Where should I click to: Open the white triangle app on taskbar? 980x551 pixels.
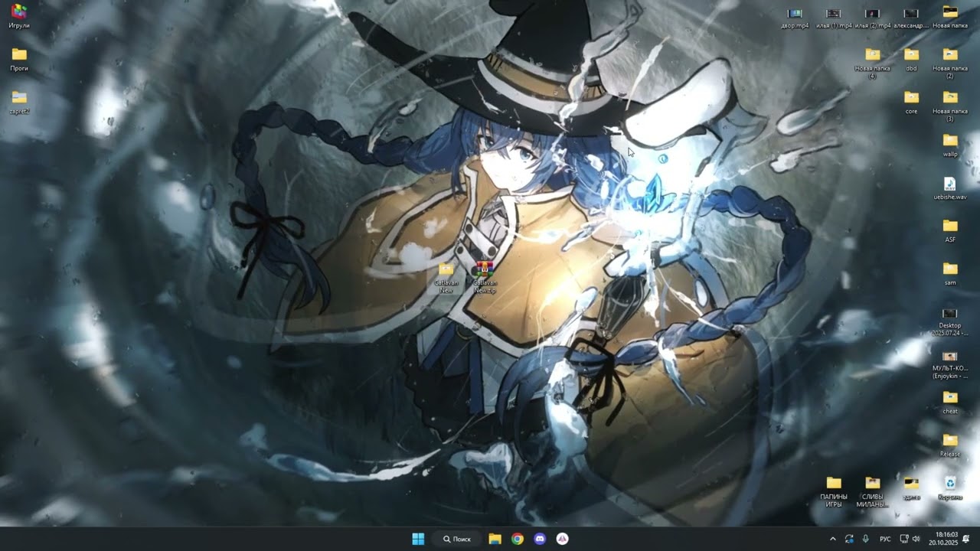pos(562,539)
